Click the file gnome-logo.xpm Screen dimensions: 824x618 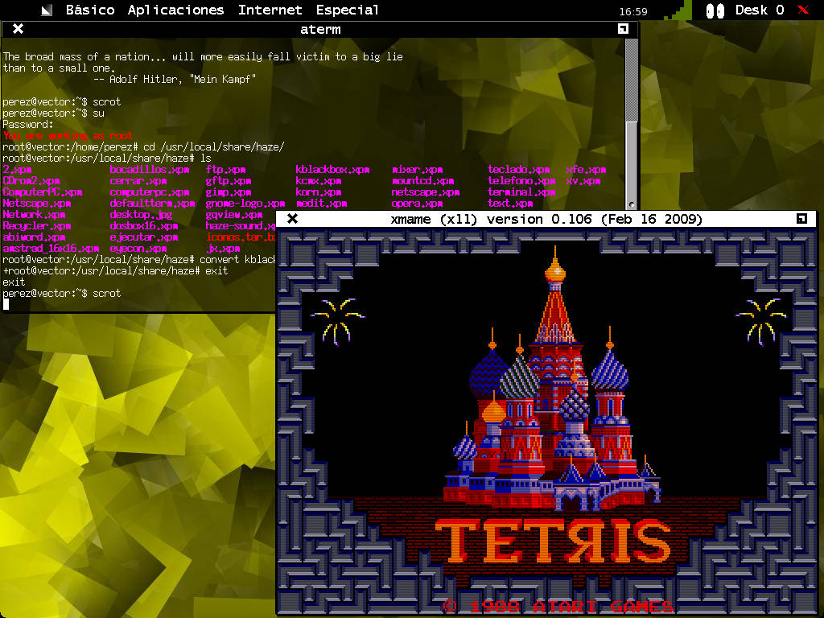pos(245,204)
